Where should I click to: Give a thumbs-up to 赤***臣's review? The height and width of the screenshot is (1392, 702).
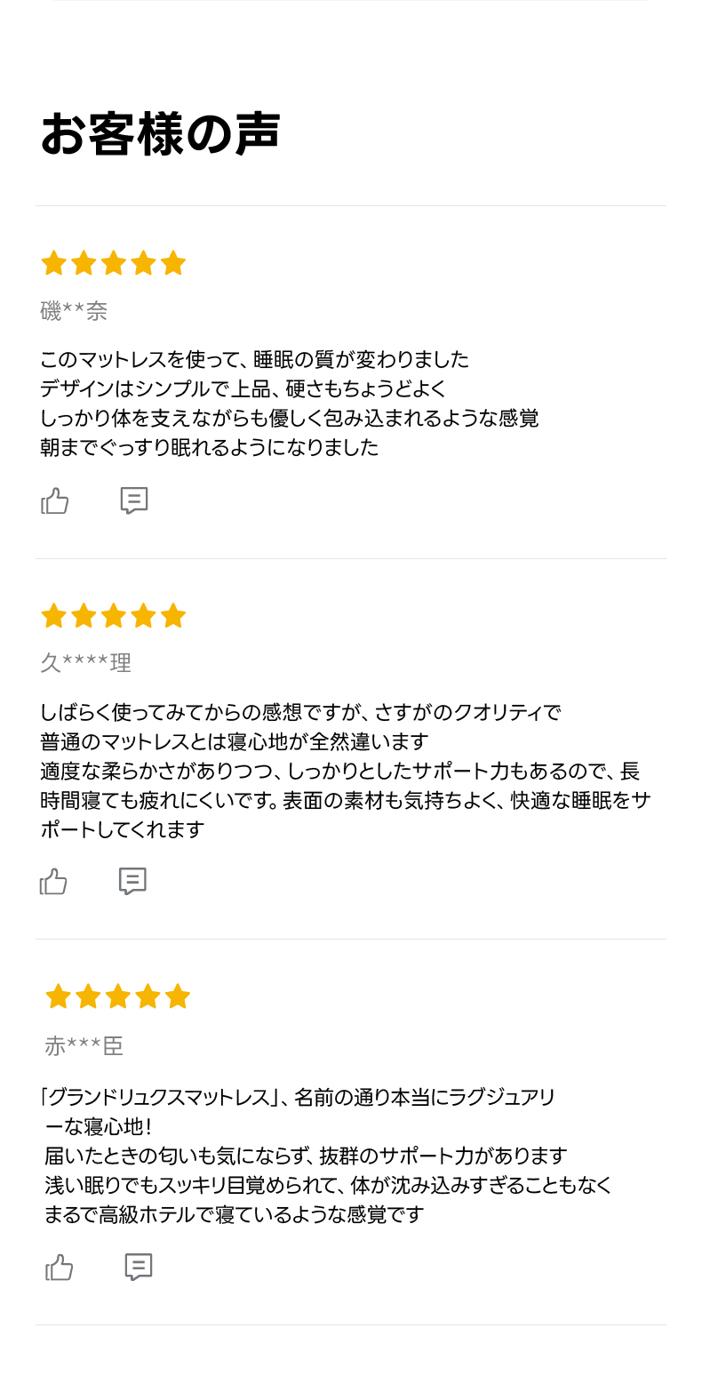click(x=60, y=1268)
